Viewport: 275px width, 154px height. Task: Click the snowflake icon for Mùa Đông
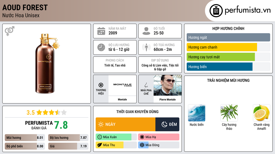click(x=142, y=145)
